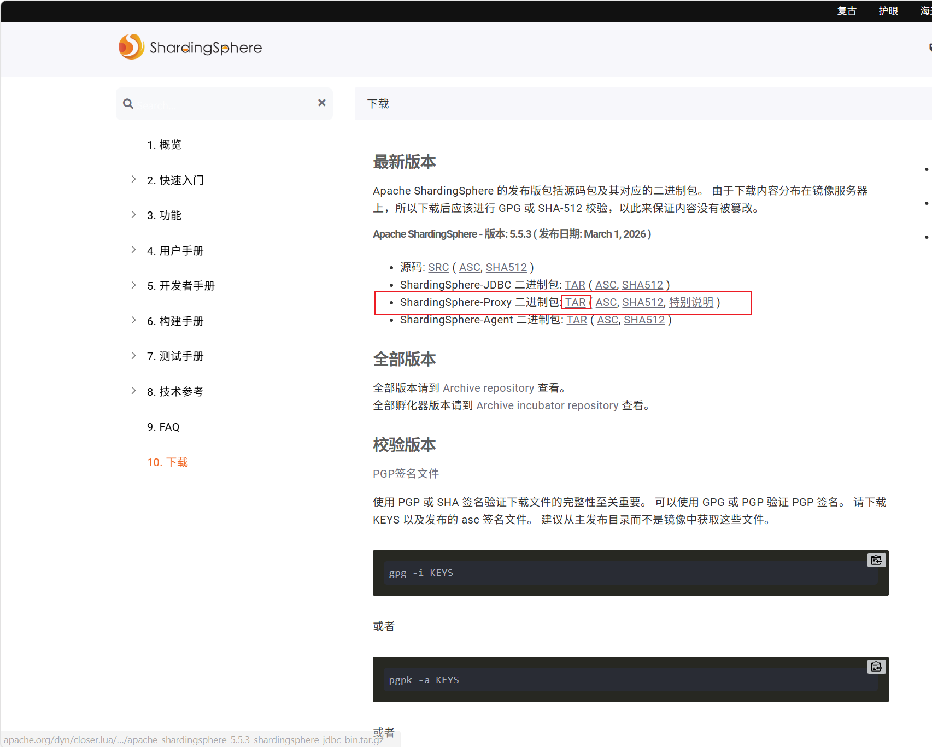The image size is (932, 747).
Task: Expand the 功能 sidebar section
Action: pos(133,215)
